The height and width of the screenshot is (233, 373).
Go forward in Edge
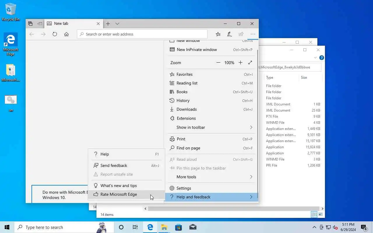point(43,34)
